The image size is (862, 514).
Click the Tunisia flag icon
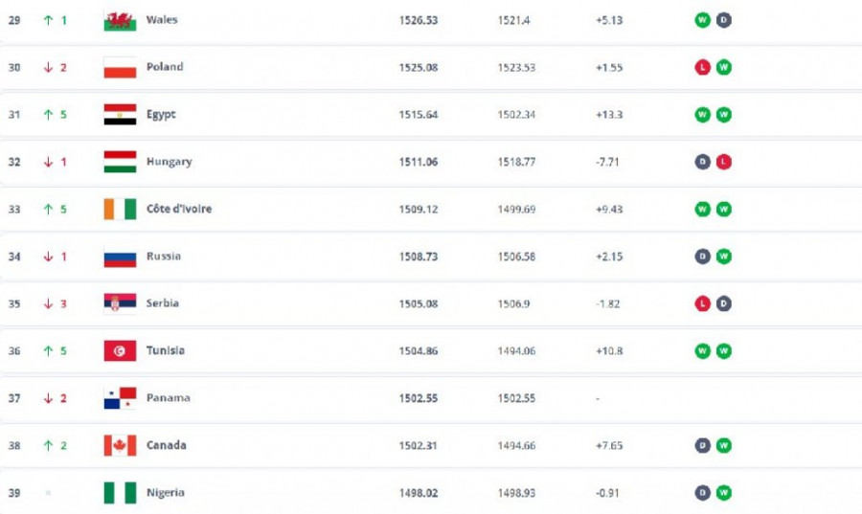(120, 350)
